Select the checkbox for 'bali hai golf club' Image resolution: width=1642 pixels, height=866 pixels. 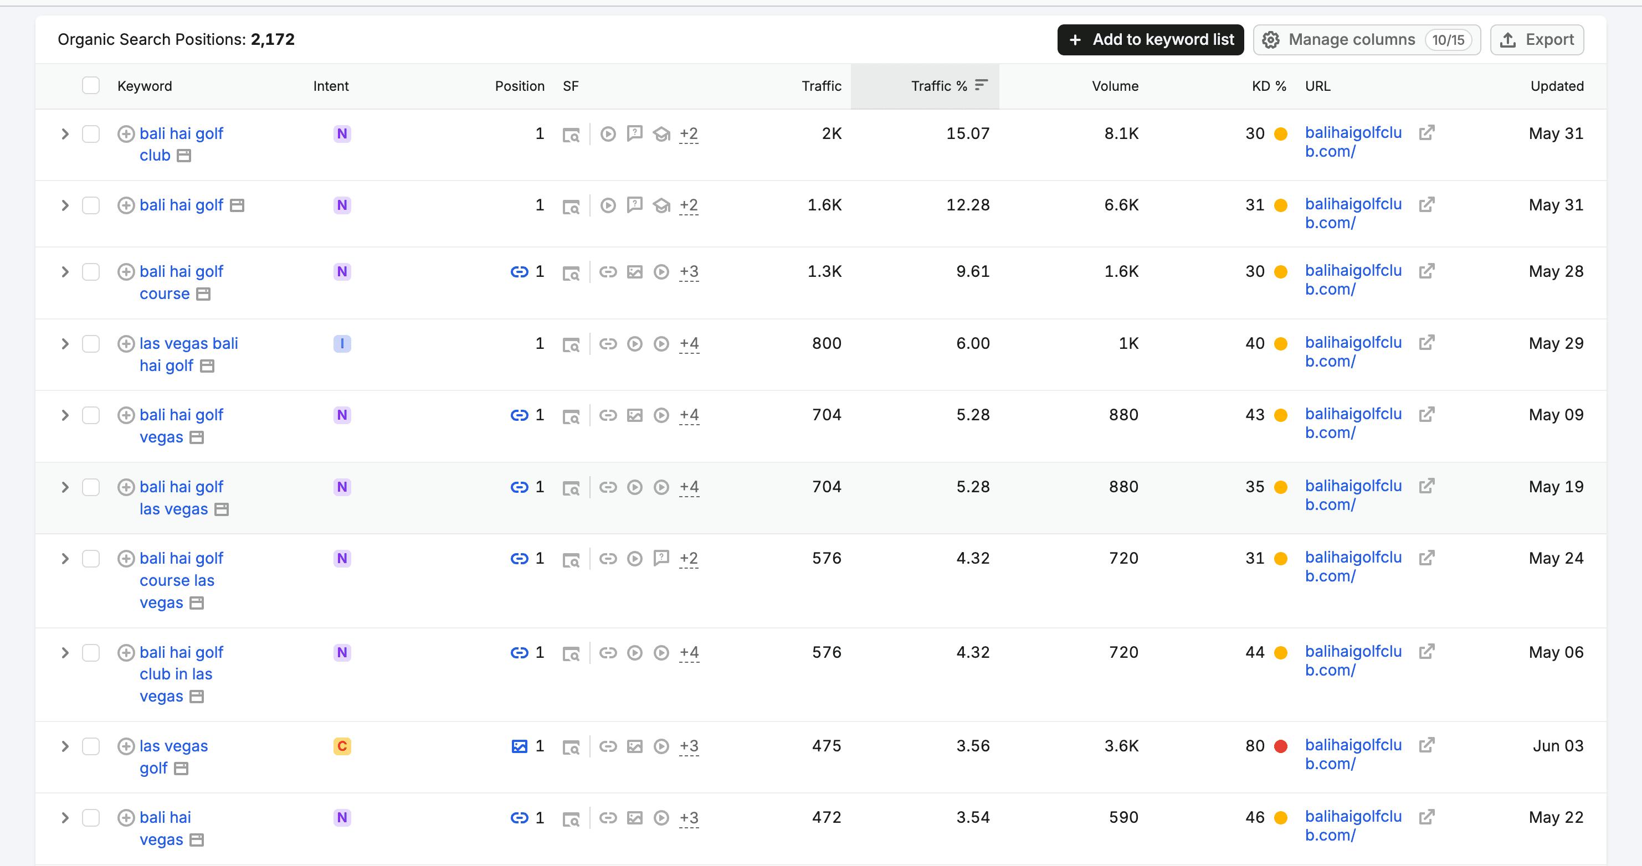click(x=90, y=134)
